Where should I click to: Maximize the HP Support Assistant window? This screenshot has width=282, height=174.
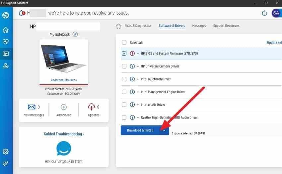tap(266, 3)
